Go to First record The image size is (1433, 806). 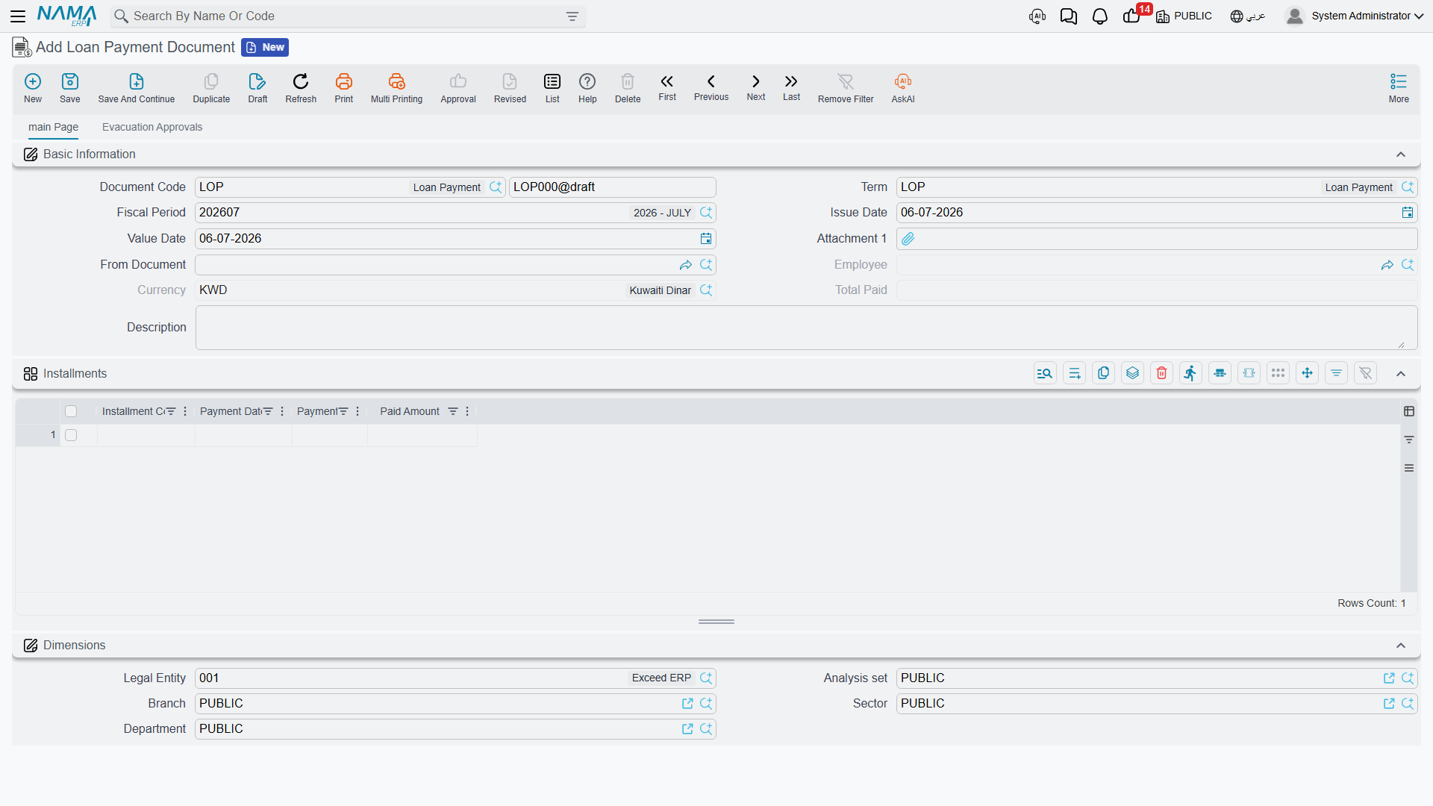[x=667, y=87]
